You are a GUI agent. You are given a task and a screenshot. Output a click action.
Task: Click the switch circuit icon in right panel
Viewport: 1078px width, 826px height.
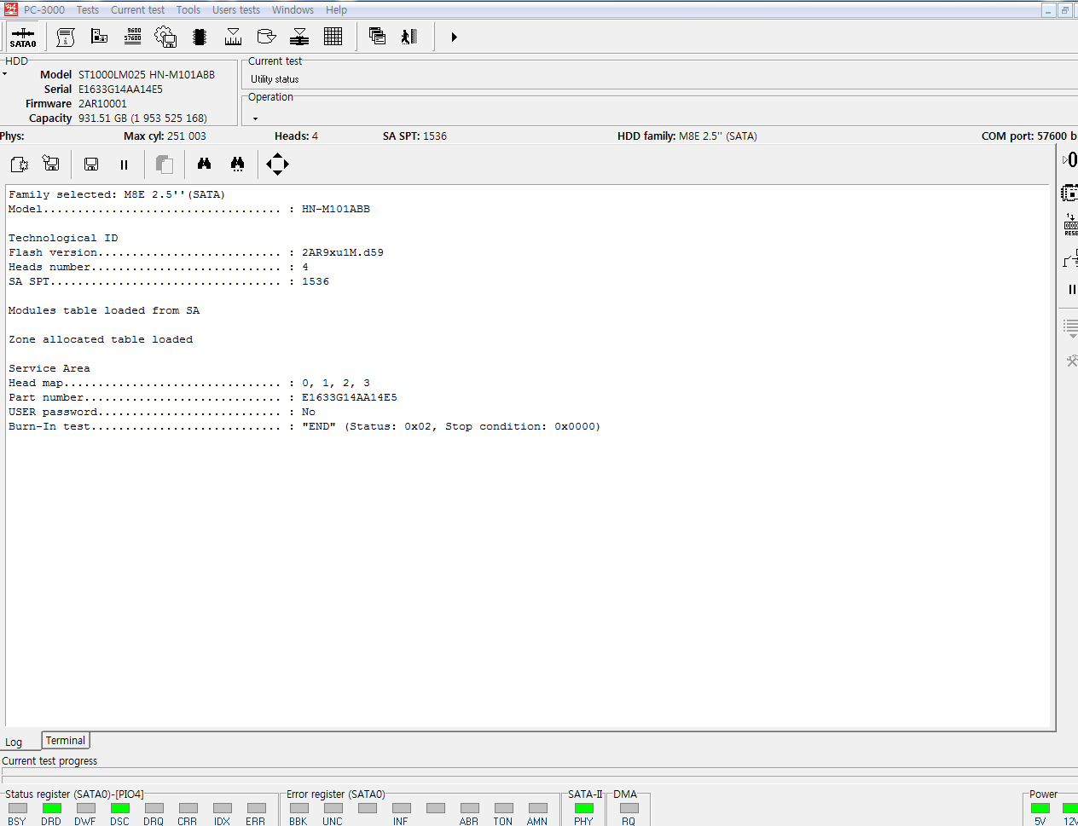1070,258
